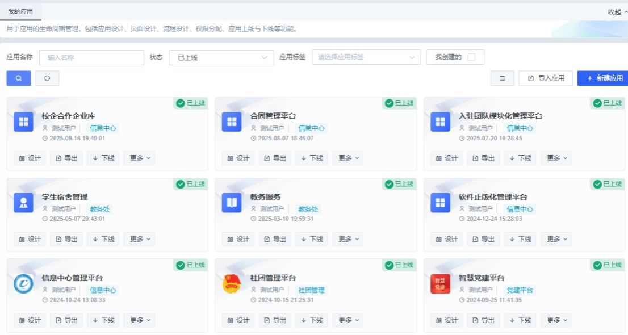Click 导出 for 信息中心管理平台
628x335 pixels.
click(66, 320)
